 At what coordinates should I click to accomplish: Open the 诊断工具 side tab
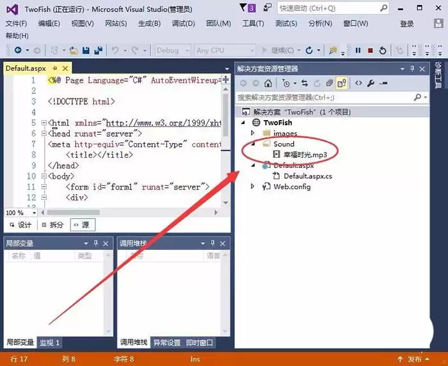tap(438, 75)
